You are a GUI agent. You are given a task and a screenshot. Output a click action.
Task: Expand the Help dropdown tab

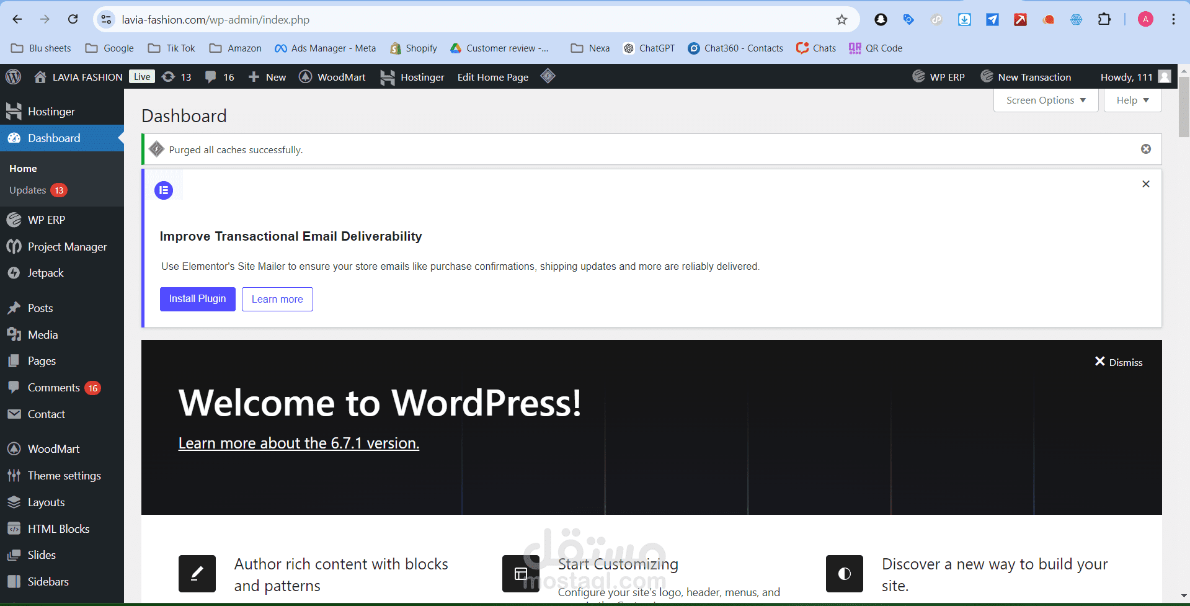1132,100
